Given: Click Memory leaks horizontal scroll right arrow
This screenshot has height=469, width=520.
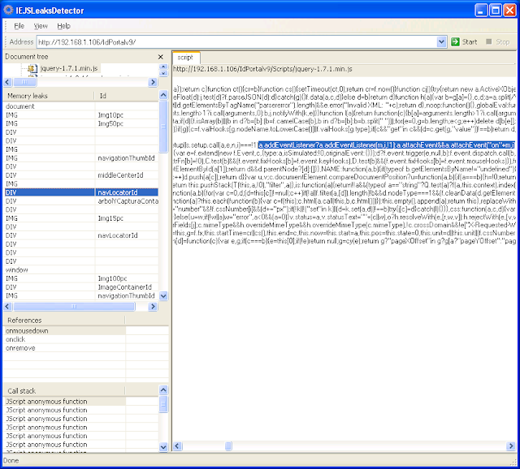Looking at the screenshot, I should pyautogui.click(x=153, y=307).
